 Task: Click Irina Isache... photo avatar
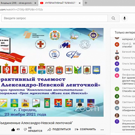click(117, 115)
